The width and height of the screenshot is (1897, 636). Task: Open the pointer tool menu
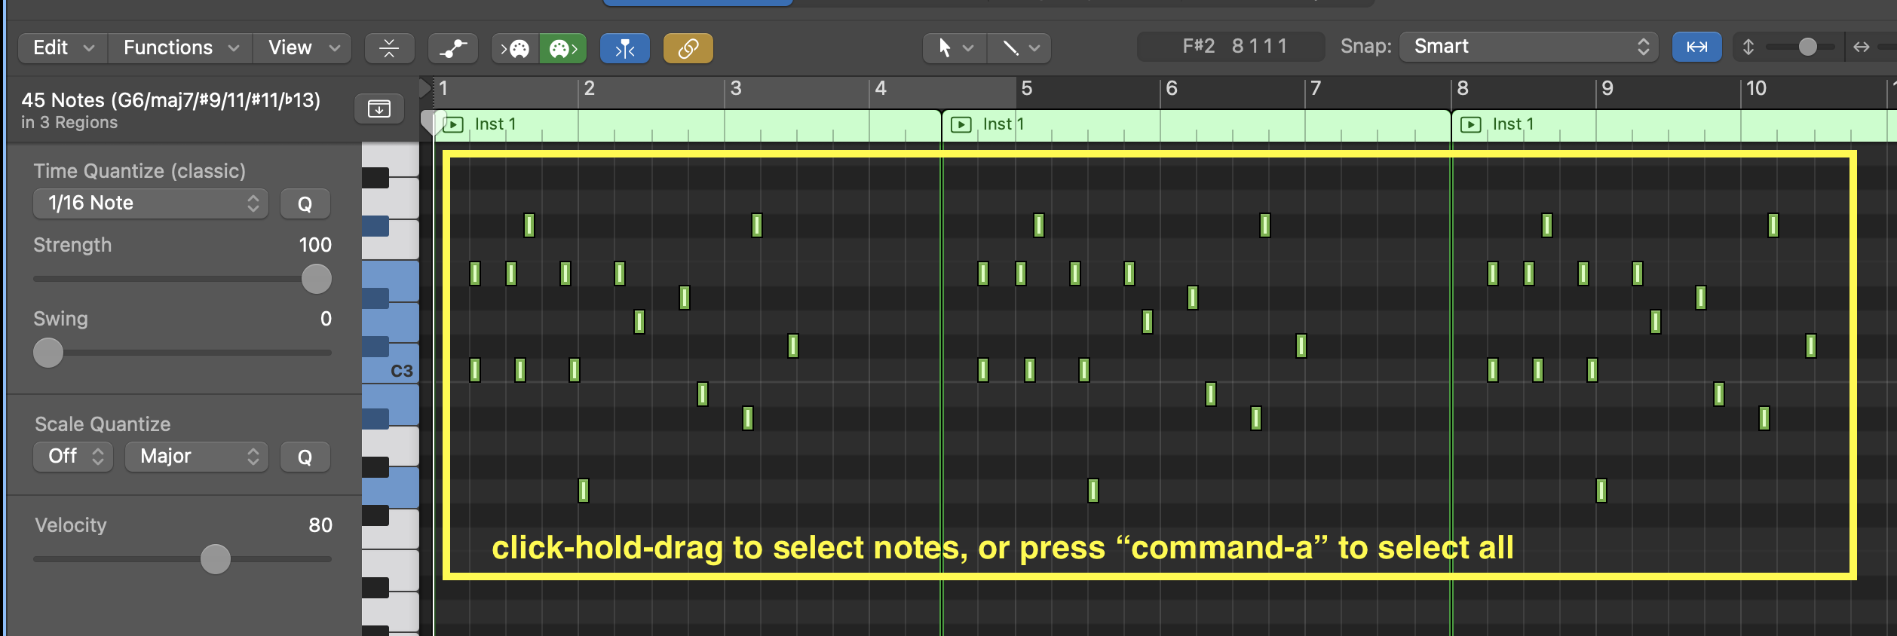tap(954, 48)
